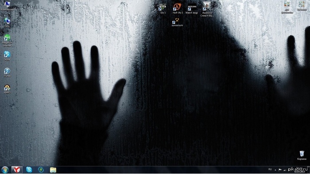310x174 pixels.
Task: Launch the Half-life 3 shortcut
Action: (x=177, y=9)
